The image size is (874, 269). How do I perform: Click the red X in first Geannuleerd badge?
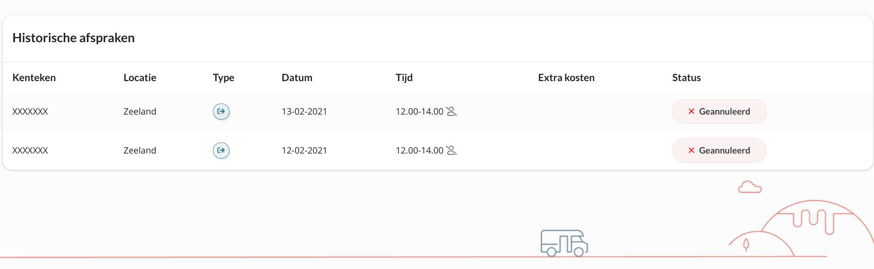691,111
